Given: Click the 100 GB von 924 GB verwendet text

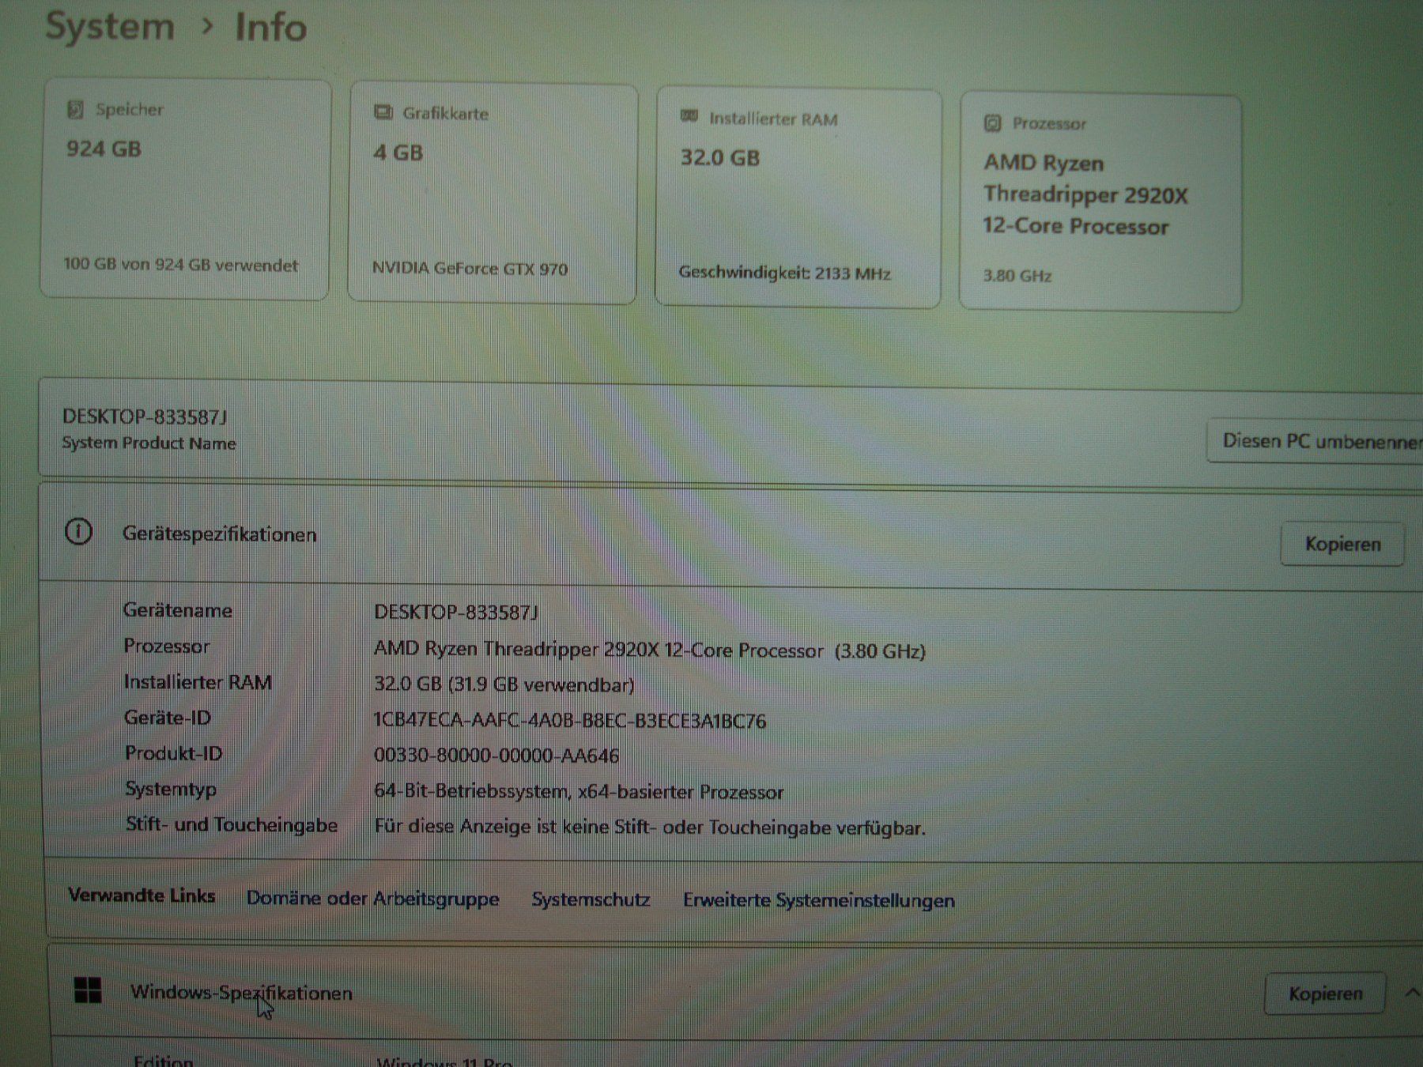Looking at the screenshot, I should click(181, 265).
